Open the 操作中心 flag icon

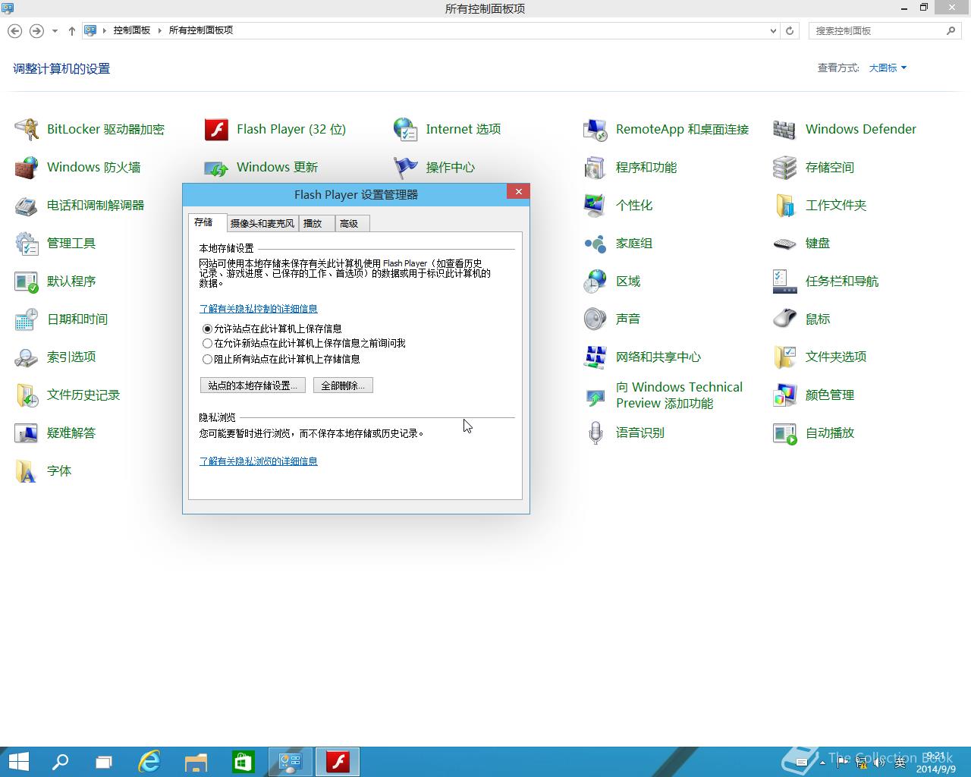tap(406, 167)
